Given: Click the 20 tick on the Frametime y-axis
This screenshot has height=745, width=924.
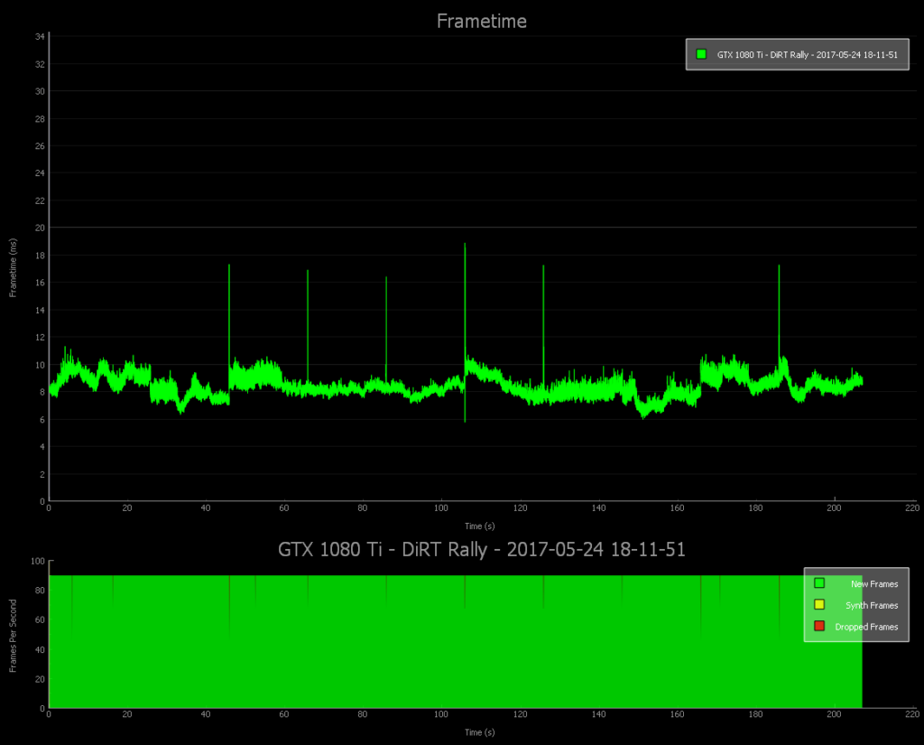Looking at the screenshot, I should click(41, 228).
